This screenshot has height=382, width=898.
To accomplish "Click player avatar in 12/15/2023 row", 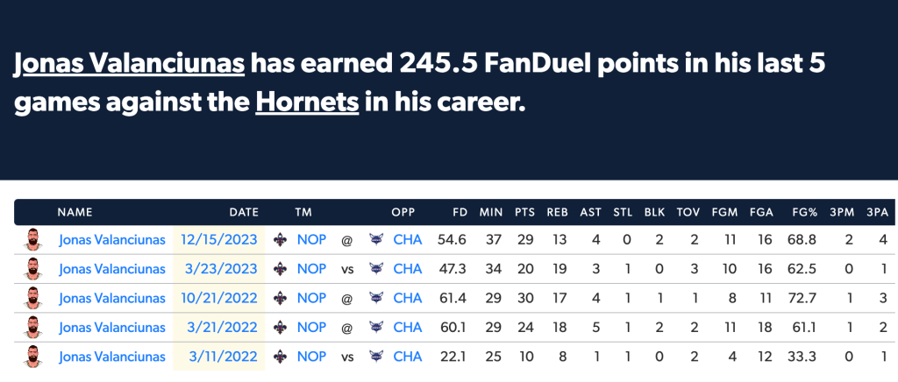I will 33,239.
